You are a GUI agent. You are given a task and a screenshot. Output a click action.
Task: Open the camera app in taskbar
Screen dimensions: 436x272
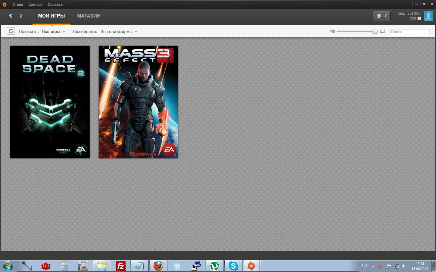click(x=83, y=266)
